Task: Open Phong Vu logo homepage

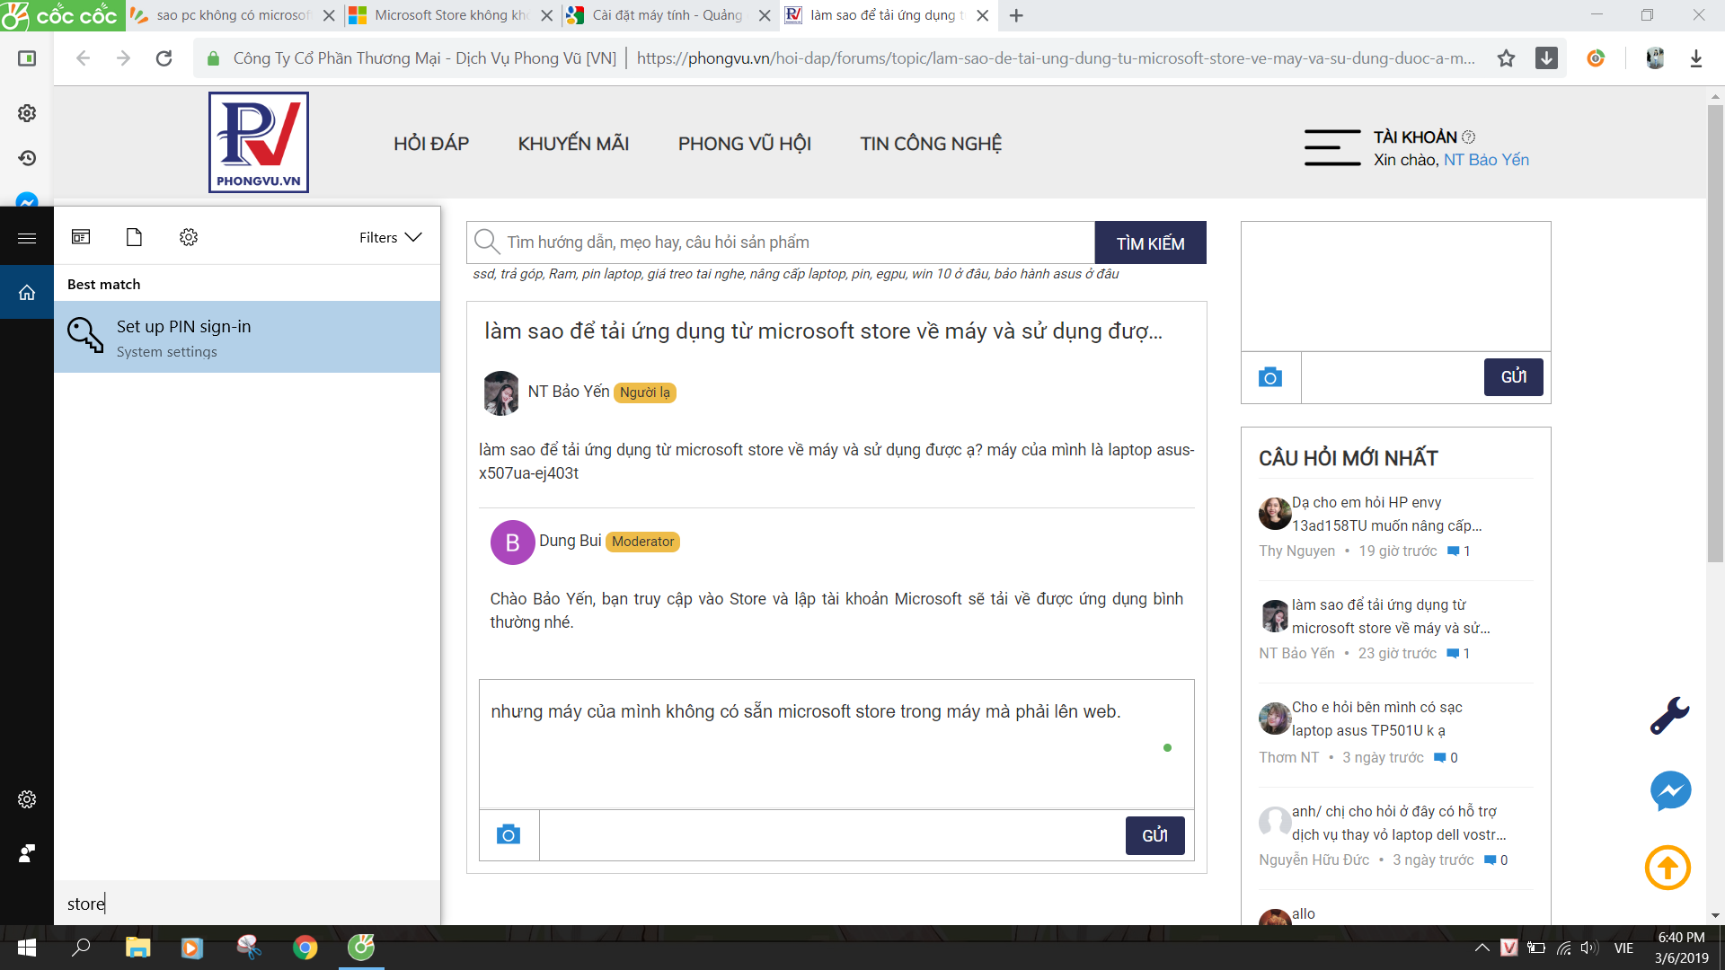Action: point(259,142)
